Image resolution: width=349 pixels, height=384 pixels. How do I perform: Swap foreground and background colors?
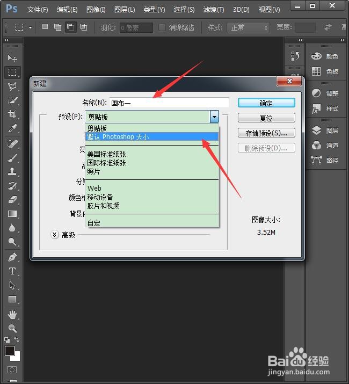(x=17, y=339)
